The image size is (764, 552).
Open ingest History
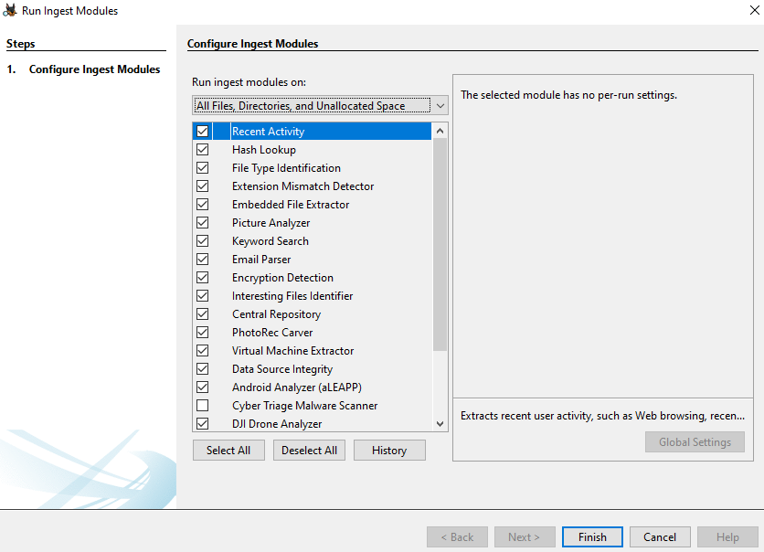[x=389, y=451]
